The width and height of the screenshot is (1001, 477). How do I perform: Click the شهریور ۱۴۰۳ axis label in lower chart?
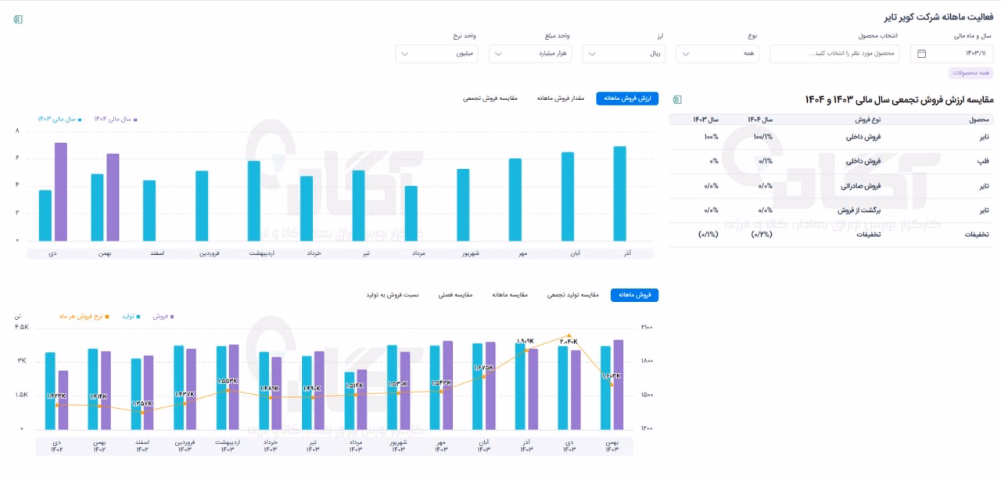pyautogui.click(x=397, y=446)
